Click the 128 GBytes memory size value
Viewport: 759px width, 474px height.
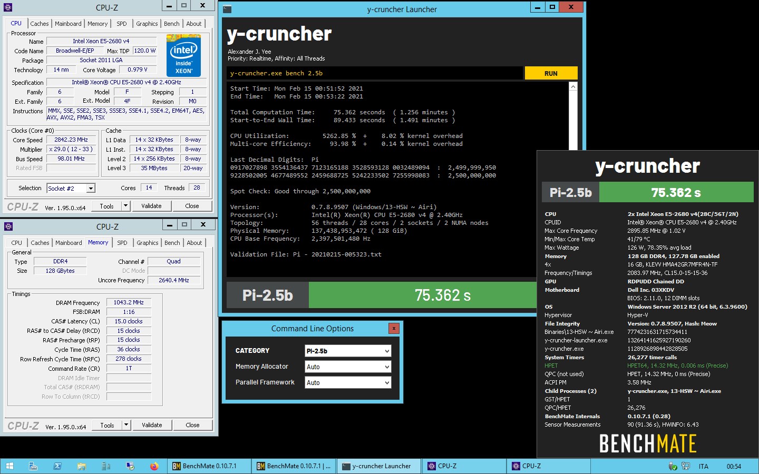tap(60, 271)
